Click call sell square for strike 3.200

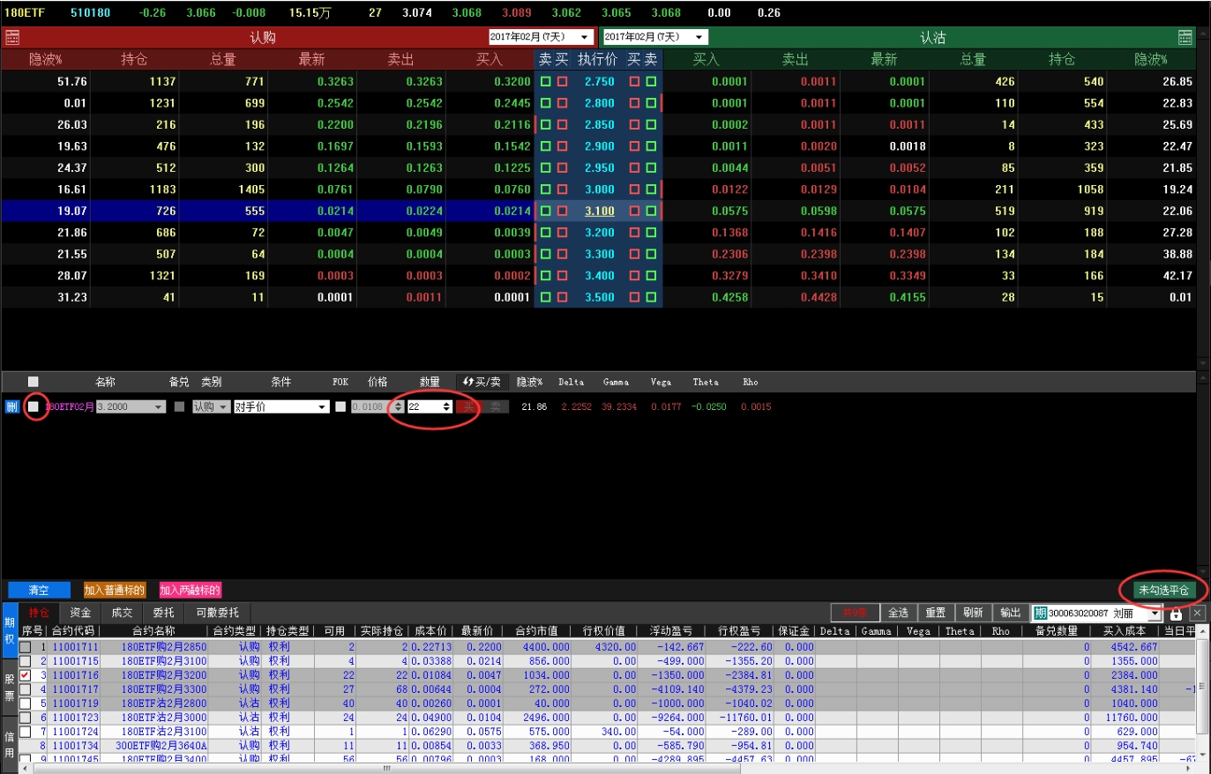[546, 233]
